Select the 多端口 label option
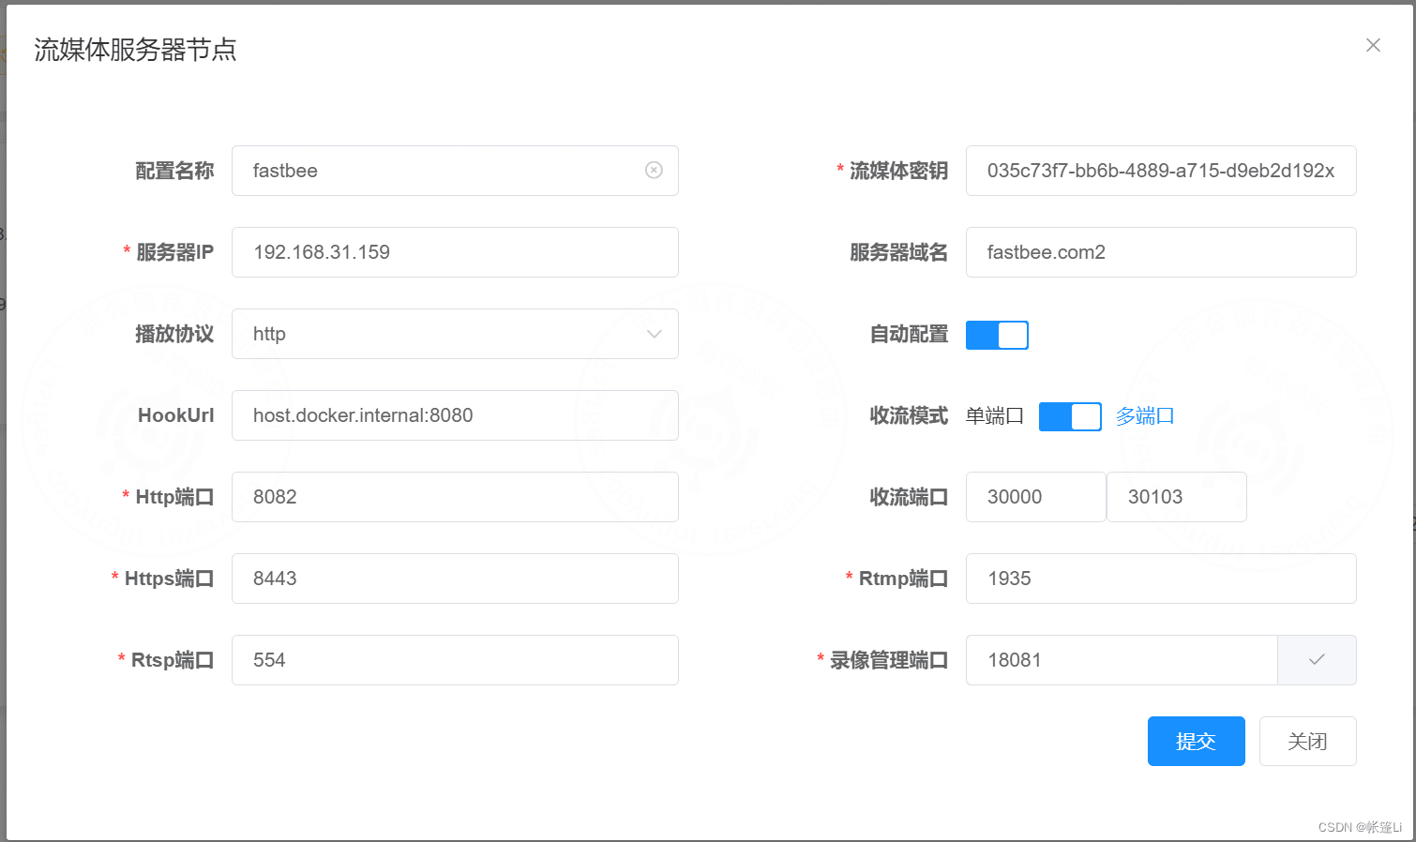The height and width of the screenshot is (842, 1416). tap(1145, 415)
